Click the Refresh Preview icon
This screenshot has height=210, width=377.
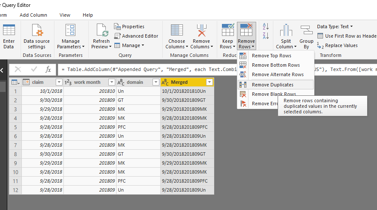[102, 30]
